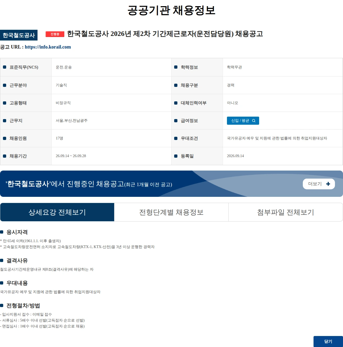Click the 결격사유 section heading

[17, 261]
